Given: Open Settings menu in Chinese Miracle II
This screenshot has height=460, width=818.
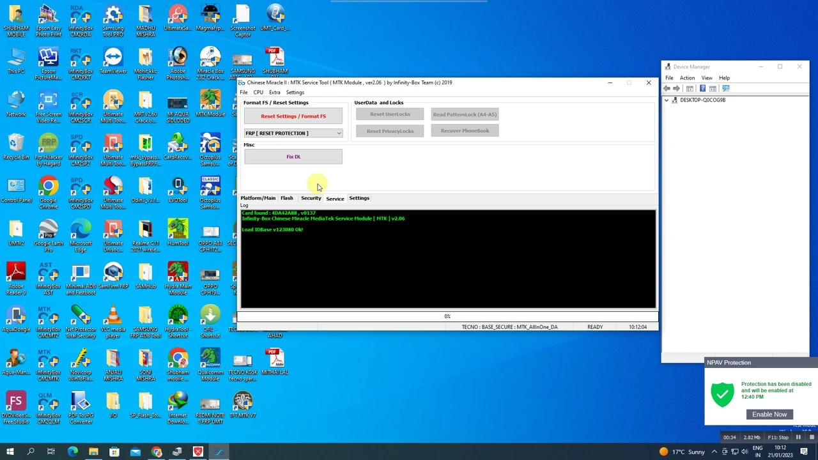Looking at the screenshot, I should (295, 93).
